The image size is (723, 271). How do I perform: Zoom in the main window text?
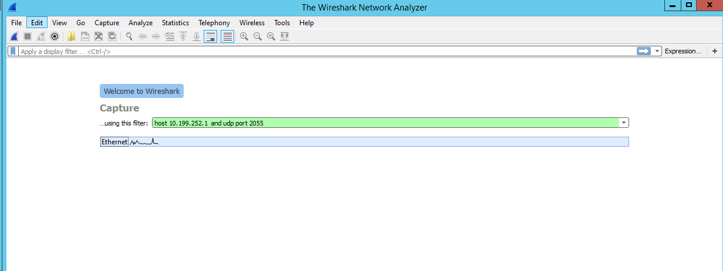pos(244,36)
